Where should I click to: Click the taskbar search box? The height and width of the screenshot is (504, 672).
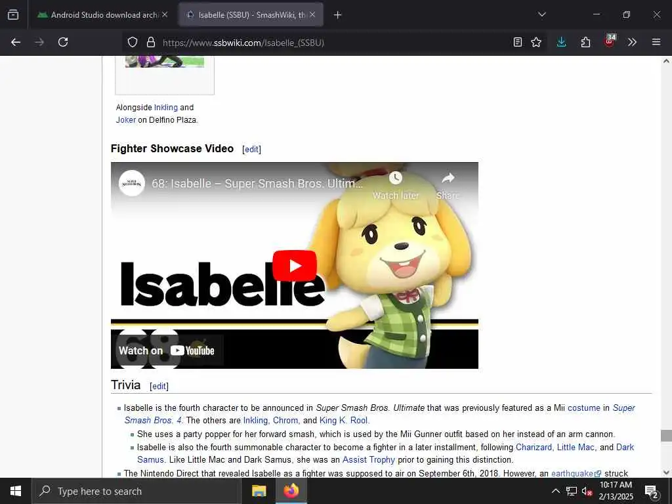click(136, 491)
